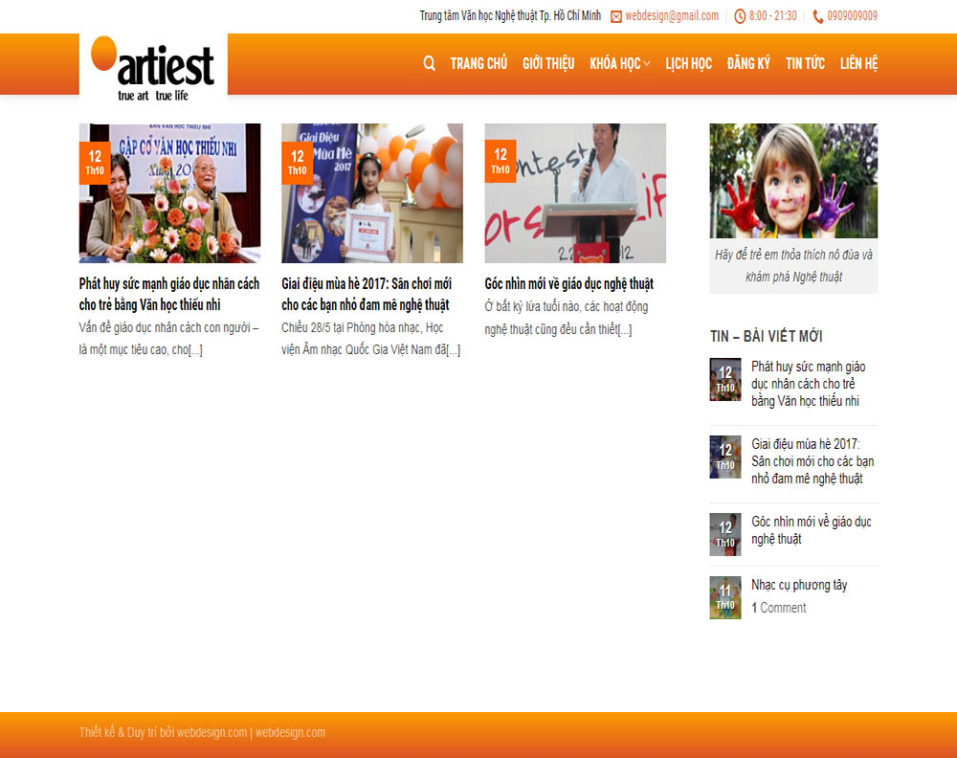
Task: Expand the KHÓA HỌC dropdown chevron
Action: tap(647, 63)
